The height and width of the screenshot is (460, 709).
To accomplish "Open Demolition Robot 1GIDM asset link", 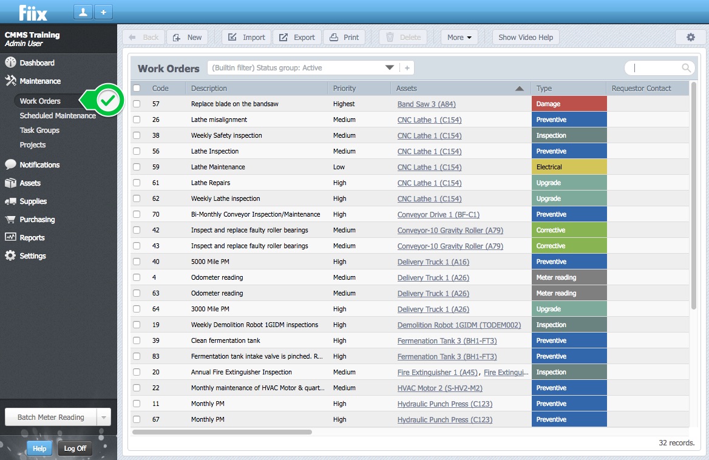I will point(459,325).
